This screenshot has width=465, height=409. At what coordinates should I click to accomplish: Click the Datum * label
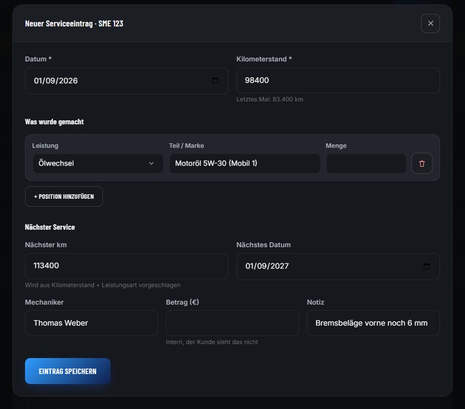(x=38, y=59)
